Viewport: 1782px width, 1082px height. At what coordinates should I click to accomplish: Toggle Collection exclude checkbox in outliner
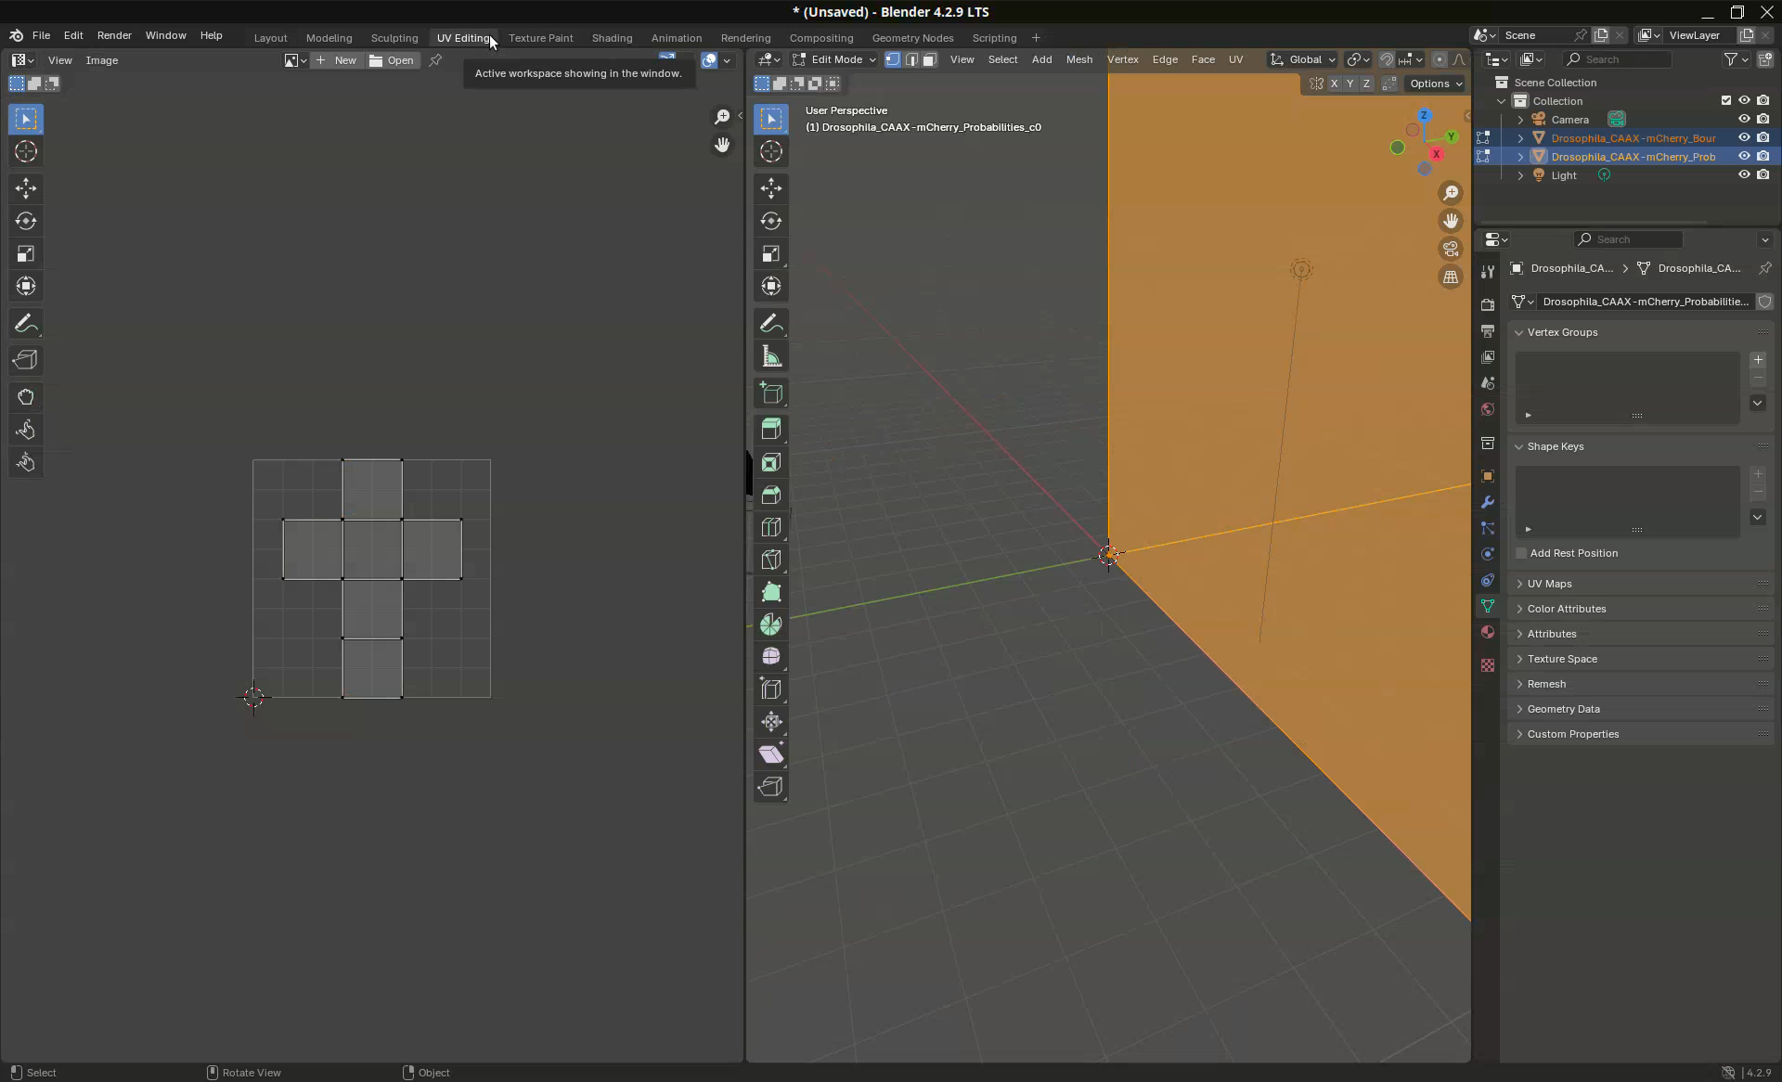(1726, 101)
